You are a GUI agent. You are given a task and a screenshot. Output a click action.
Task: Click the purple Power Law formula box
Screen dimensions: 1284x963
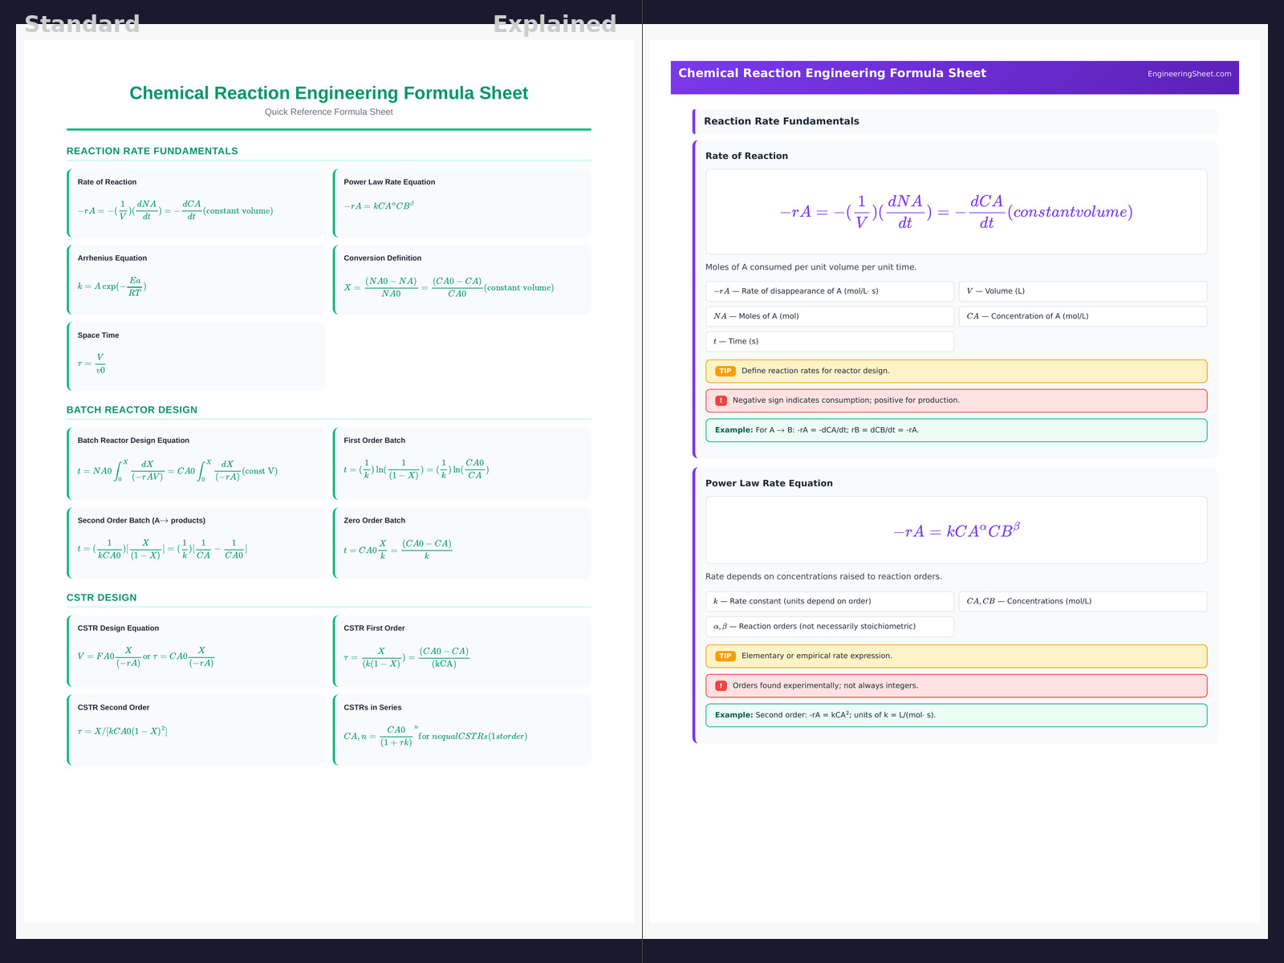[955, 530]
